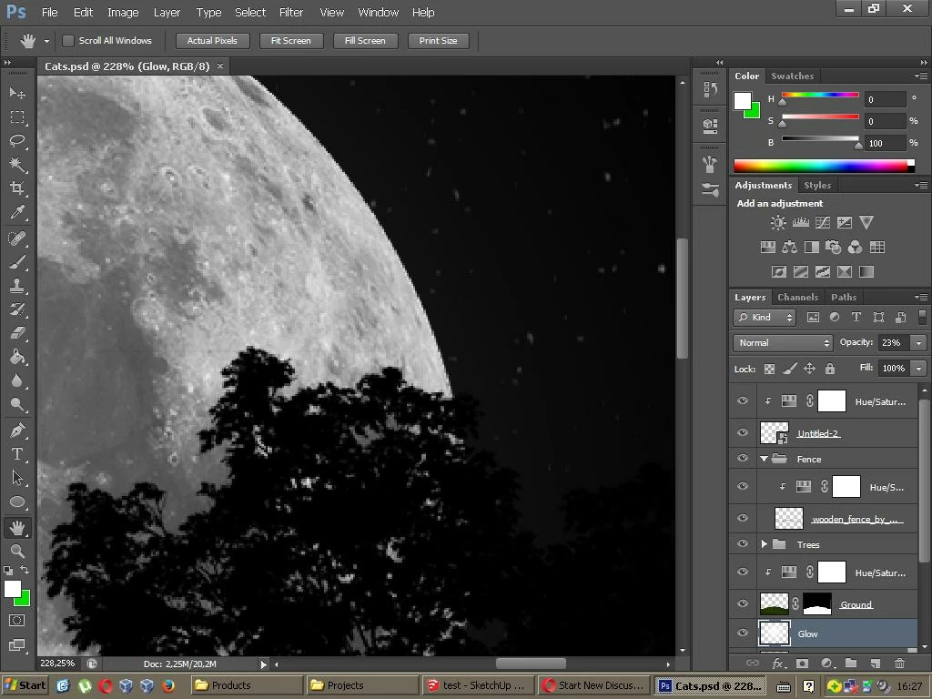Expand the Trees group

pos(765,544)
